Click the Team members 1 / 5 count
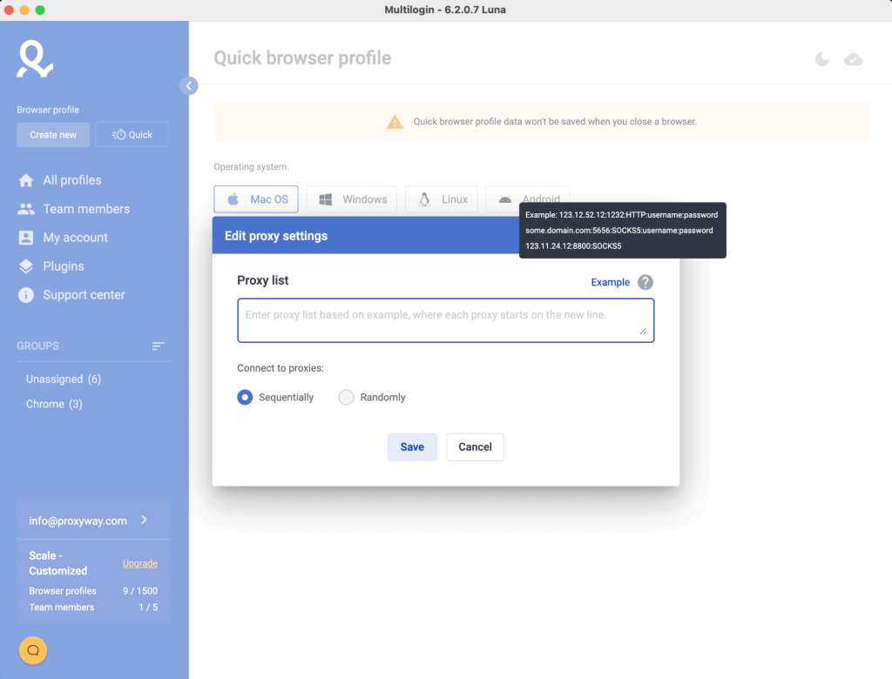This screenshot has width=892, height=679. tap(93, 608)
